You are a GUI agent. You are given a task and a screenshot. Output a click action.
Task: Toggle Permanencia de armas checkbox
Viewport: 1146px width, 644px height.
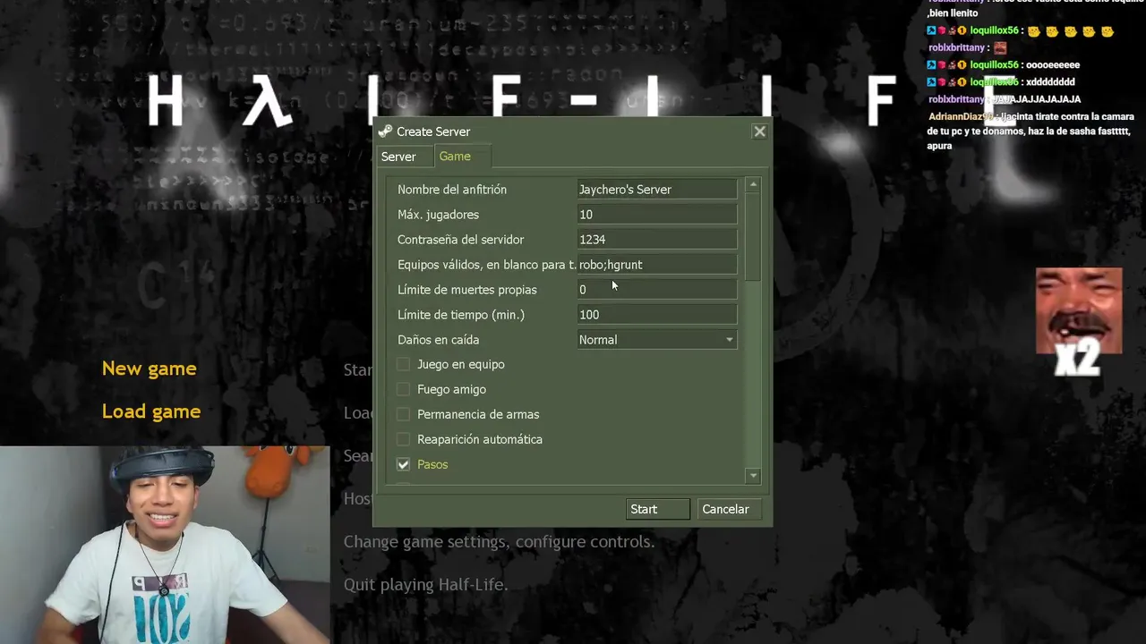point(403,414)
